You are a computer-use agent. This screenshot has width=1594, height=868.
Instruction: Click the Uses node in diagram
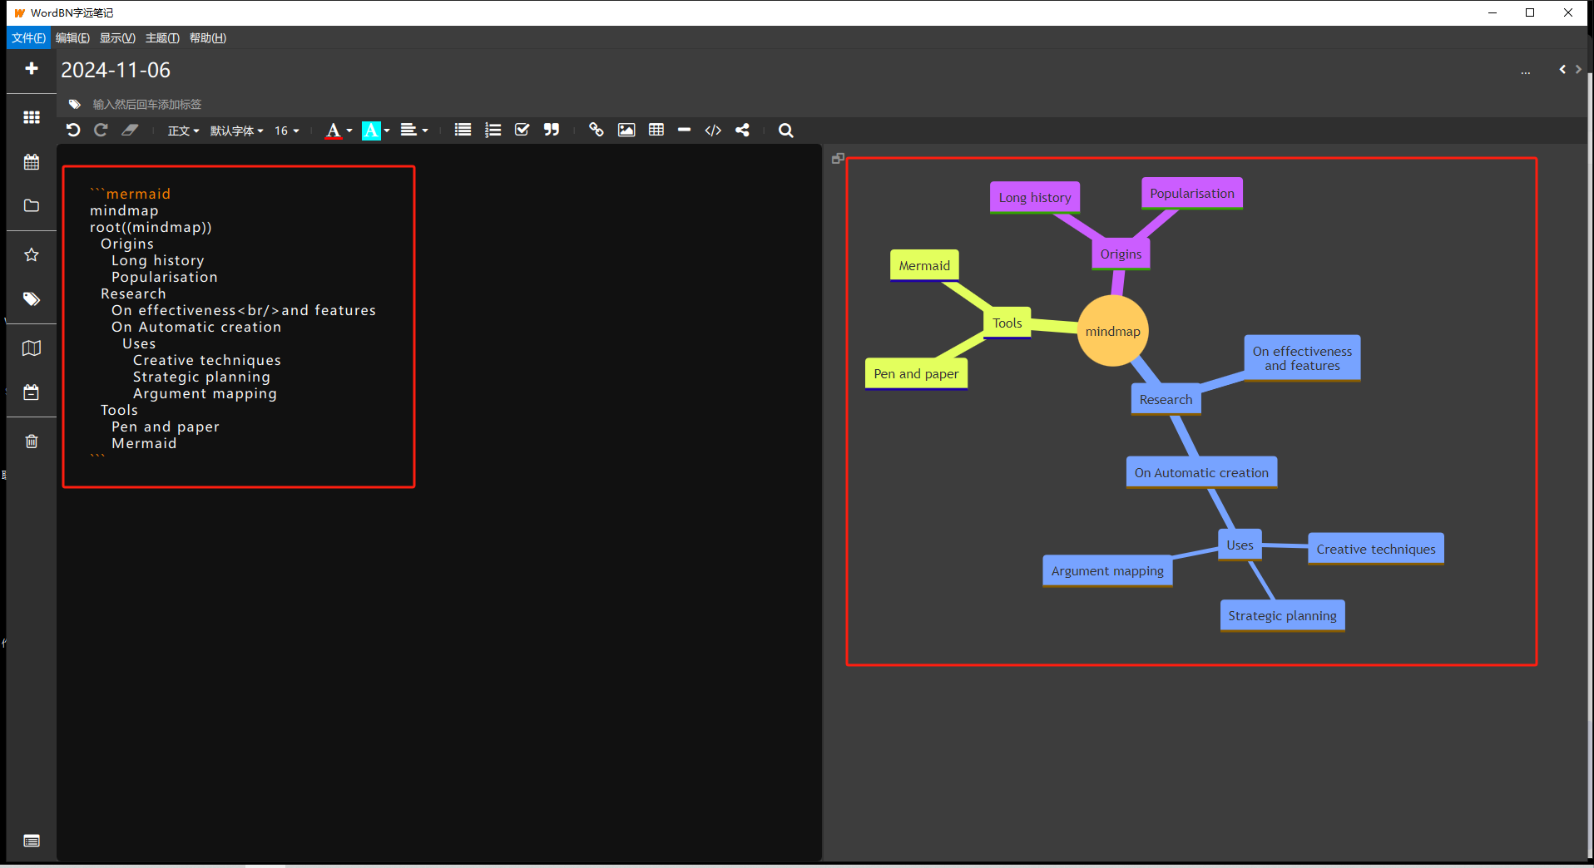point(1240,545)
